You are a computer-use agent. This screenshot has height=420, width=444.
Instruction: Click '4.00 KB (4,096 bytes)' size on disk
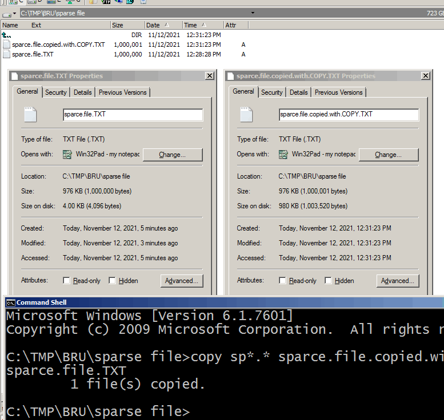(x=92, y=206)
